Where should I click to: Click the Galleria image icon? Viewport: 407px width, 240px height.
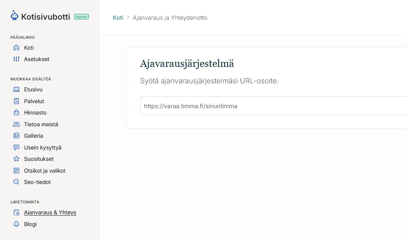(16, 136)
